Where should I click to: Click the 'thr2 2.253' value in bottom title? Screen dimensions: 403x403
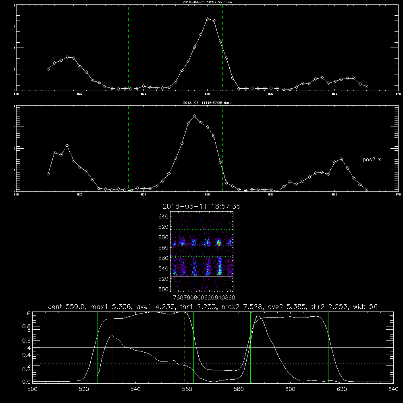point(330,307)
